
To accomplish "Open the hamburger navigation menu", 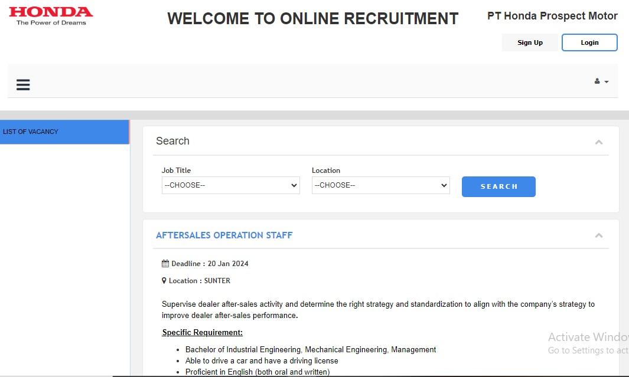I will 23,85.
